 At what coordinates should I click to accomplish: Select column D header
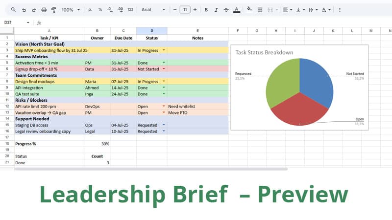click(152, 31)
